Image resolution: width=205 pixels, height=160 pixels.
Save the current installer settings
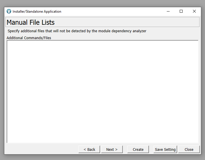(165, 149)
